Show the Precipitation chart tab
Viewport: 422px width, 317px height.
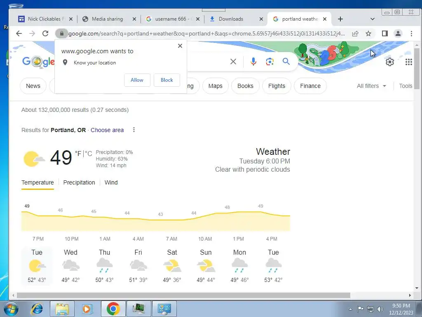click(79, 182)
